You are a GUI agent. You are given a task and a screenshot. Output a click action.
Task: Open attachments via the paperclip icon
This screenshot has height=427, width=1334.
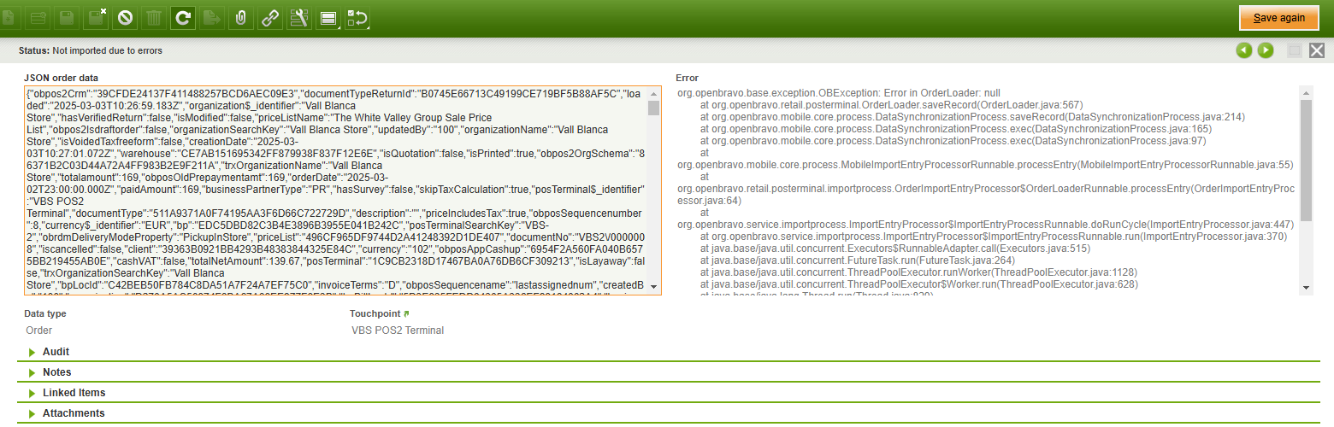240,17
